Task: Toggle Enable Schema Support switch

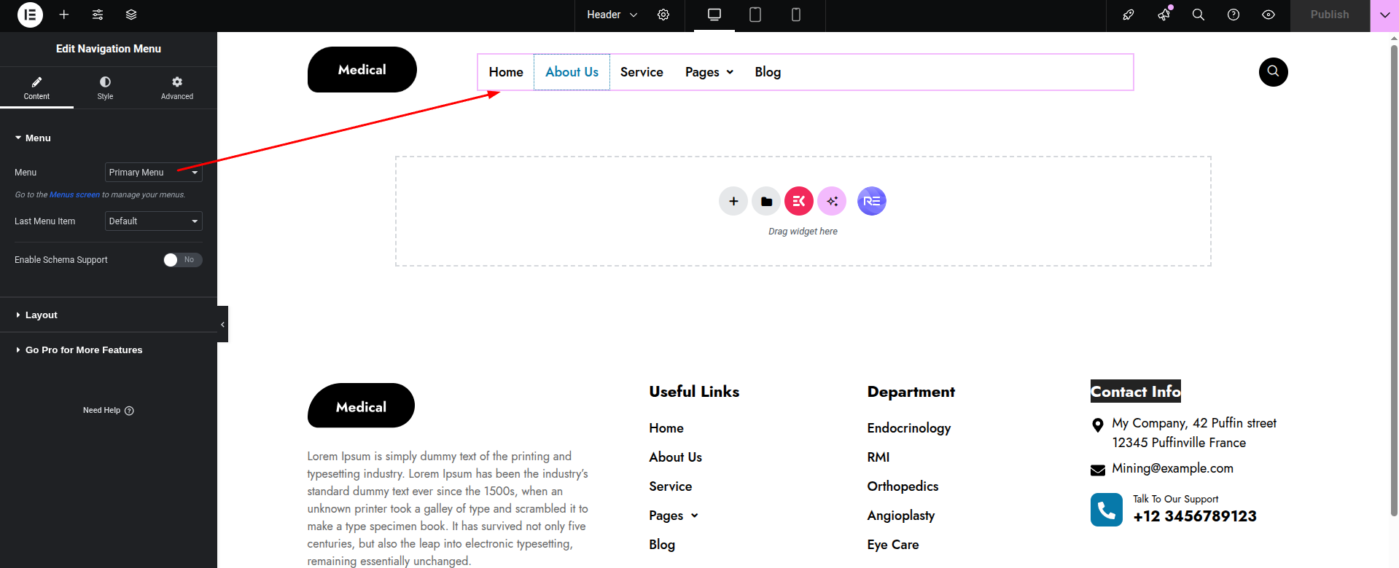Action: click(x=182, y=260)
